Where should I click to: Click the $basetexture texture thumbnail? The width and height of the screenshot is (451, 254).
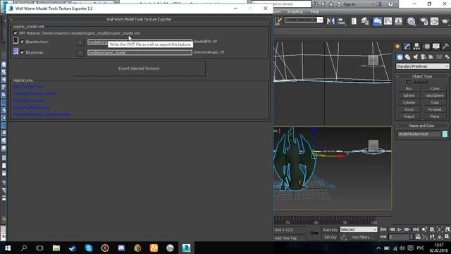(x=16, y=41)
